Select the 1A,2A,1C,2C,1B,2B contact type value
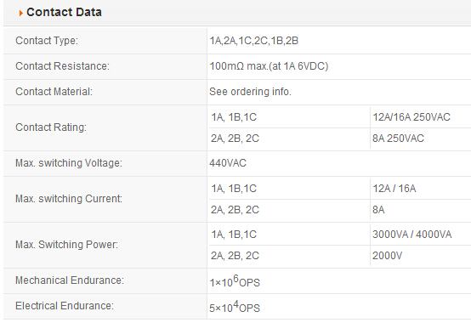Viewport: 471px width, 334px height. [254, 41]
